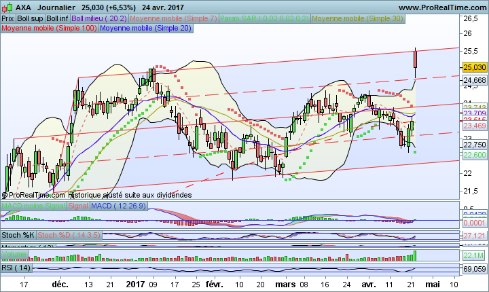489x292 pixels.
Task: Click the MACD (12 26 9) label
Action: click(x=119, y=206)
